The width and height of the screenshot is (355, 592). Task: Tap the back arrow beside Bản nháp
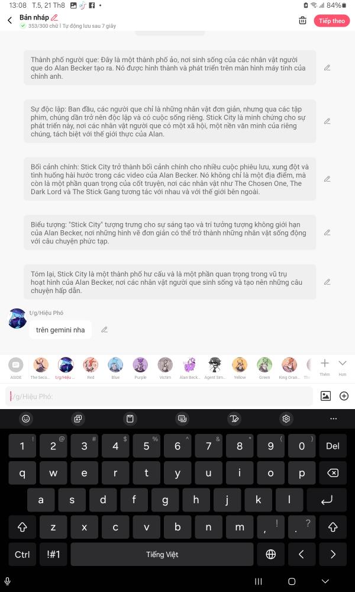(10, 21)
